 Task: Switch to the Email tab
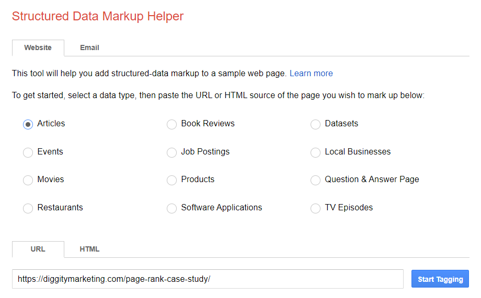pyautogui.click(x=89, y=47)
